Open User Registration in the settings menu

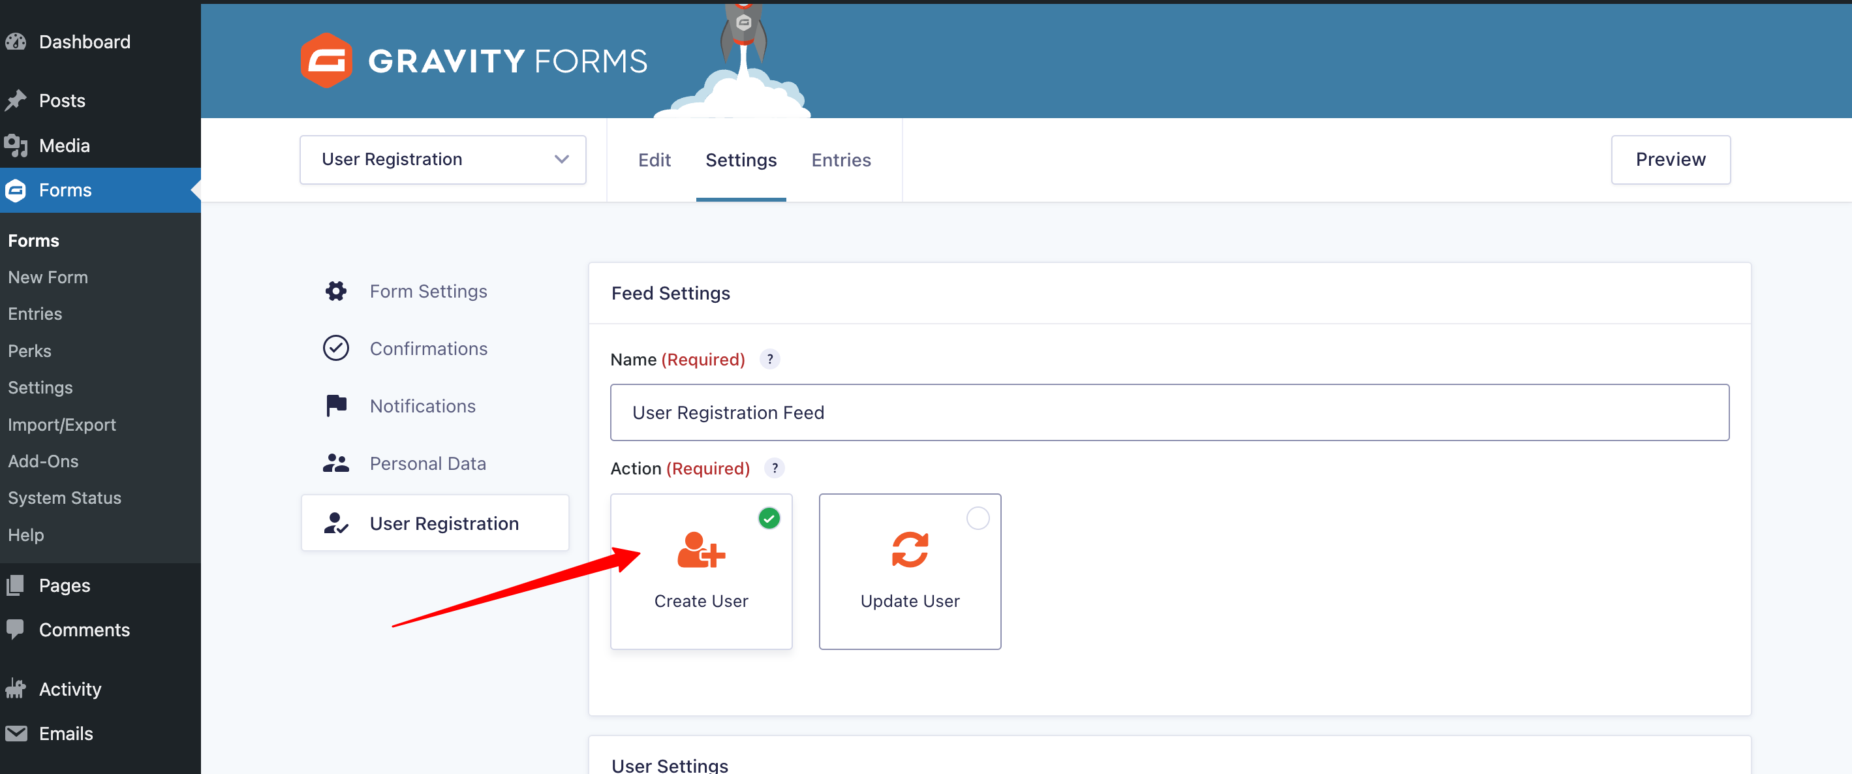(436, 523)
